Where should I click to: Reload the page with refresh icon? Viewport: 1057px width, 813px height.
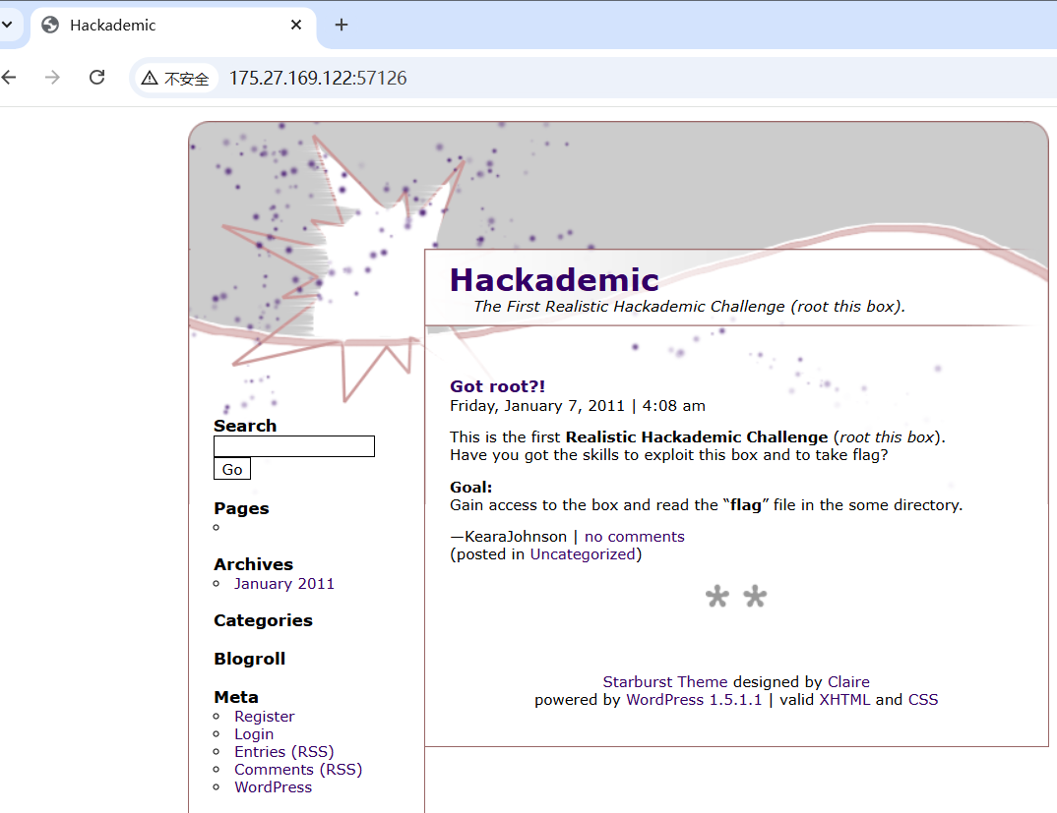pos(96,78)
